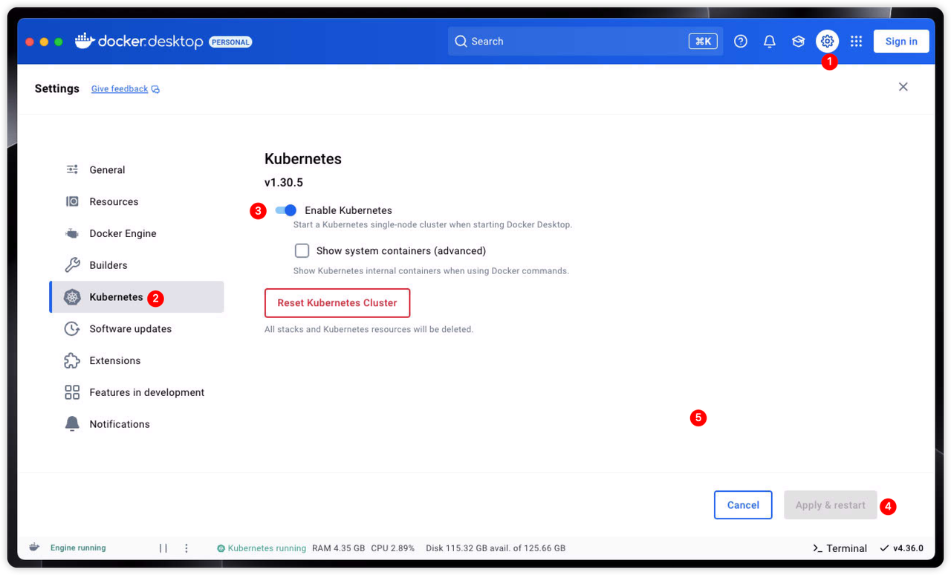Check Show system containers (advanced)

click(302, 250)
